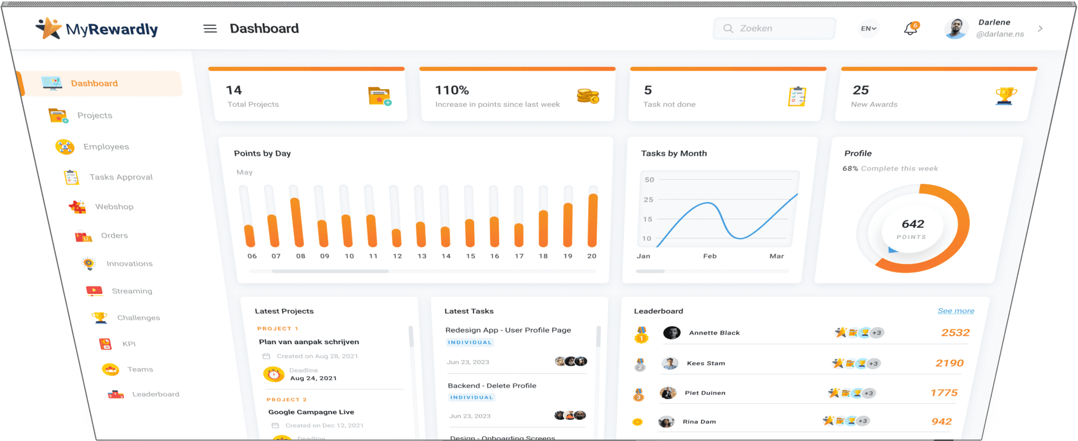The width and height of the screenshot is (1078, 441).
Task: Click the Dashboard monitor icon in sidebar
Action: 52,83
